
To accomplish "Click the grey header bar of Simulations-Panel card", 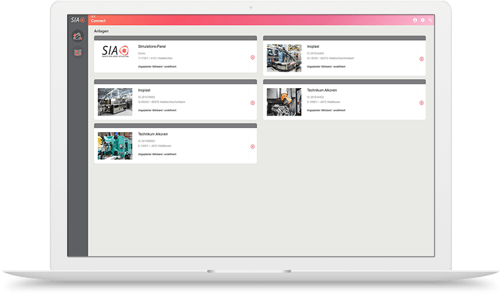I will click(x=176, y=38).
